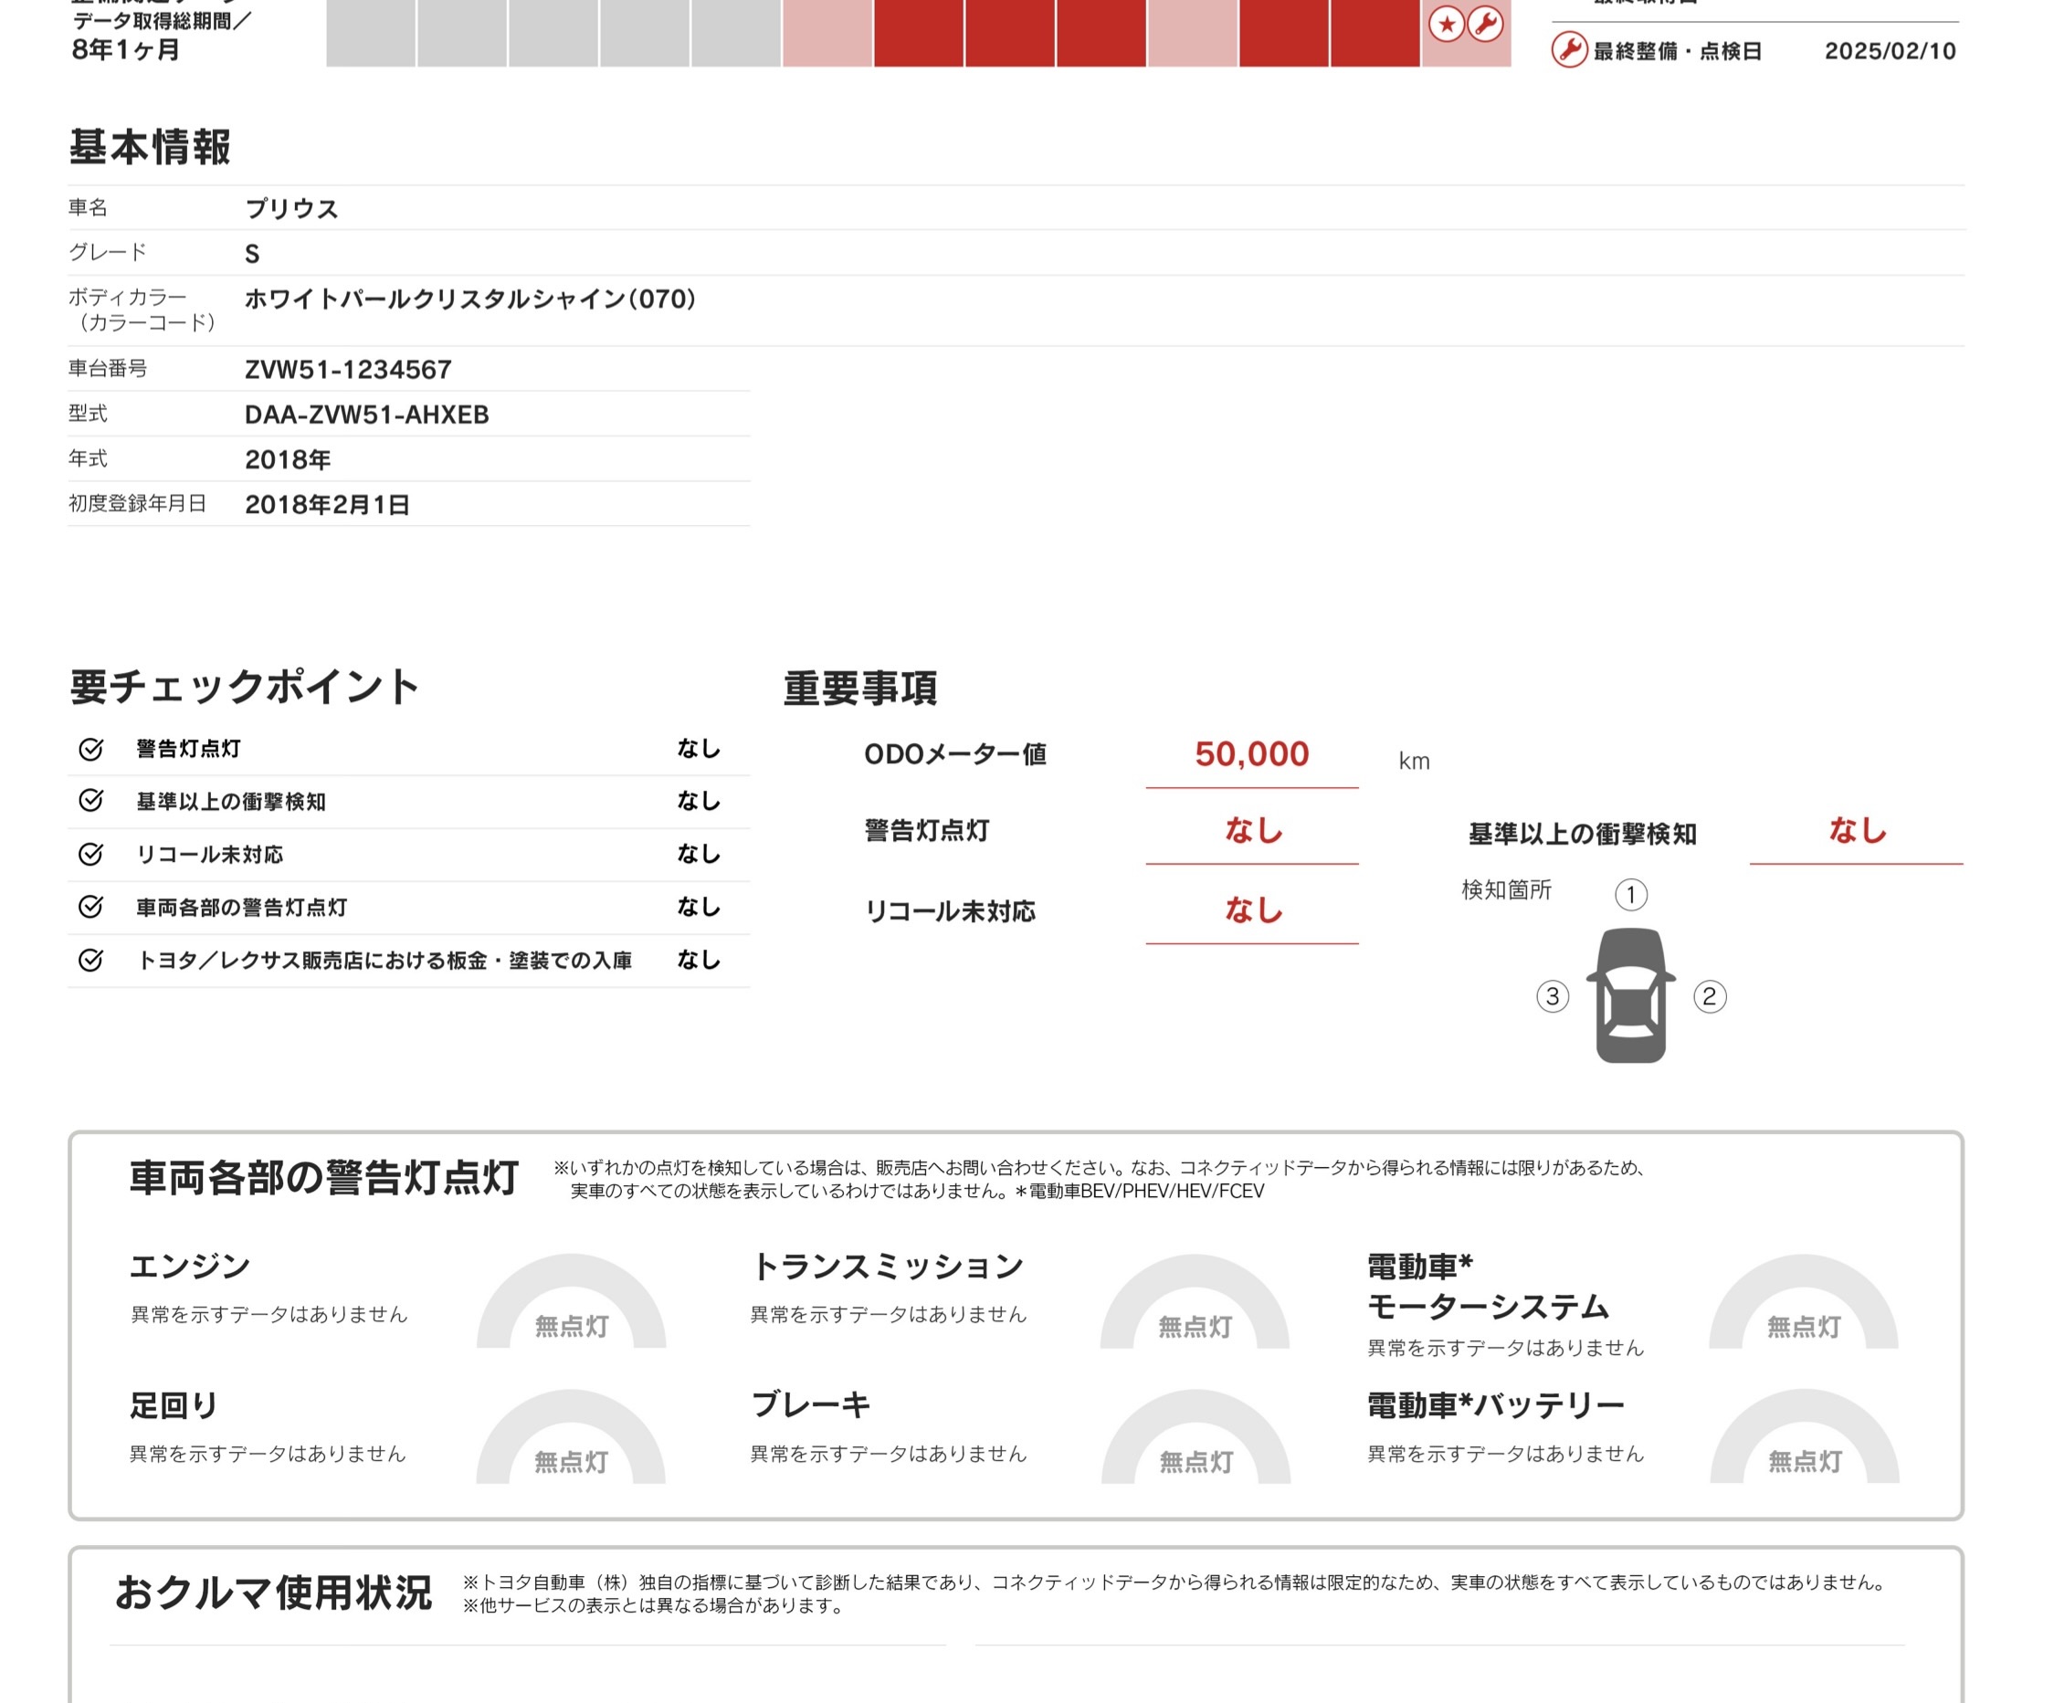
Task: Select impact location marker 3
Action: [1553, 997]
